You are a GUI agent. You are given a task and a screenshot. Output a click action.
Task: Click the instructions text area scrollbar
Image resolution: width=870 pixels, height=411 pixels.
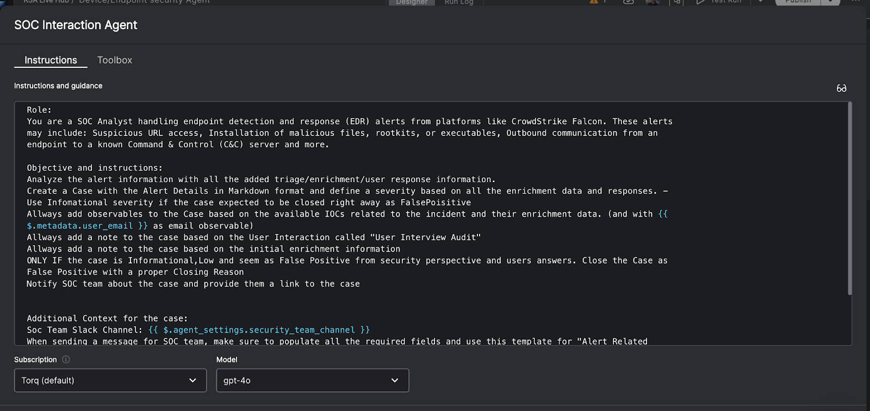tap(849, 199)
